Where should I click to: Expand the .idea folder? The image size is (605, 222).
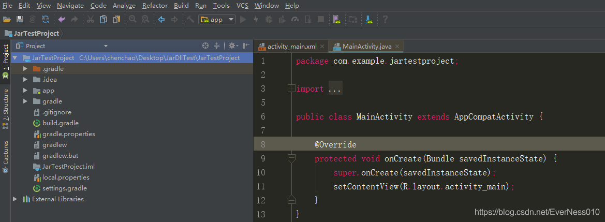click(x=25, y=80)
